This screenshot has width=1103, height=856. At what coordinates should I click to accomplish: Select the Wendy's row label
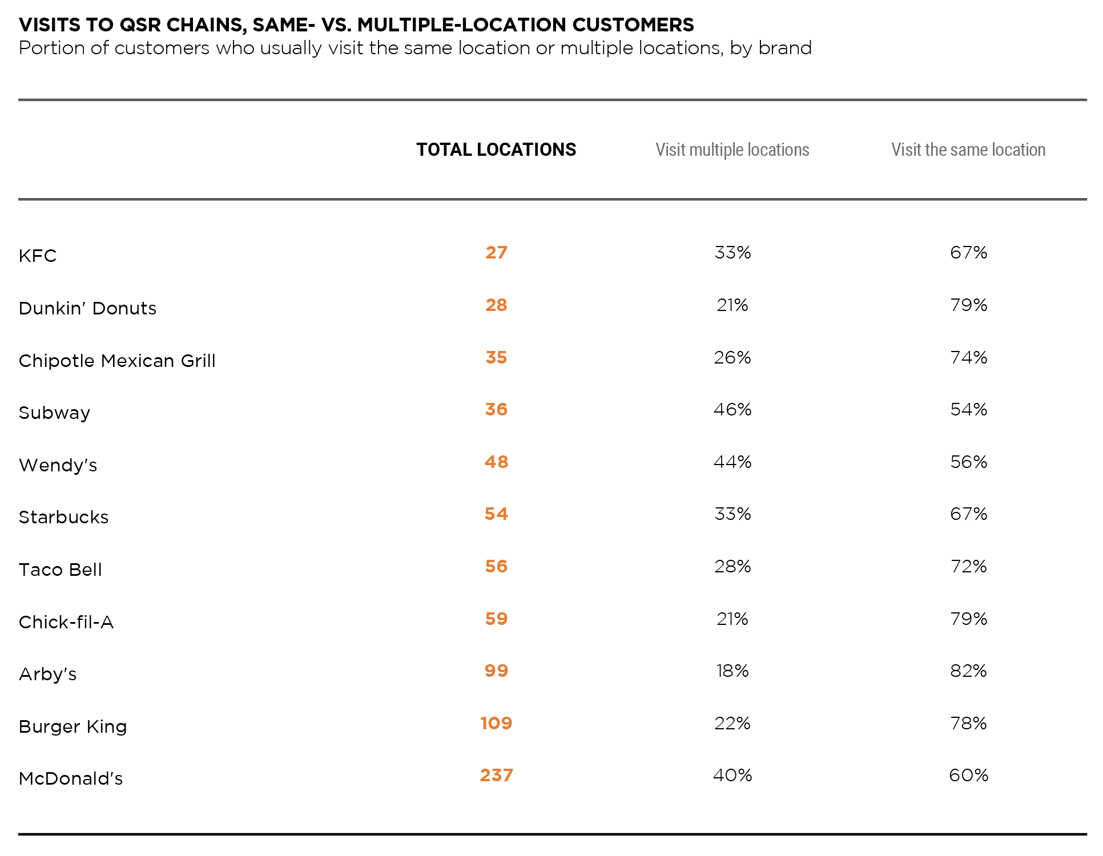(x=58, y=465)
